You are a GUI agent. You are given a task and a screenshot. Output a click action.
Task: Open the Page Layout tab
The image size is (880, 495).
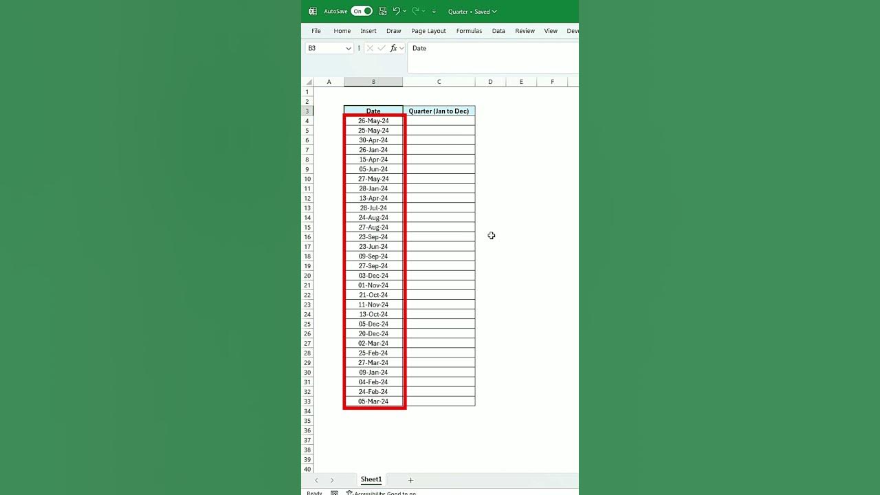pos(429,31)
